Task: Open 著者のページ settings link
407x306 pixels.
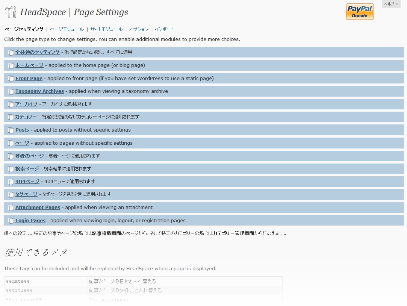Action: tap(30, 156)
